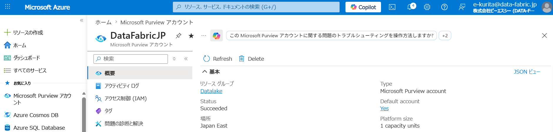Click the Refresh button

218,59
